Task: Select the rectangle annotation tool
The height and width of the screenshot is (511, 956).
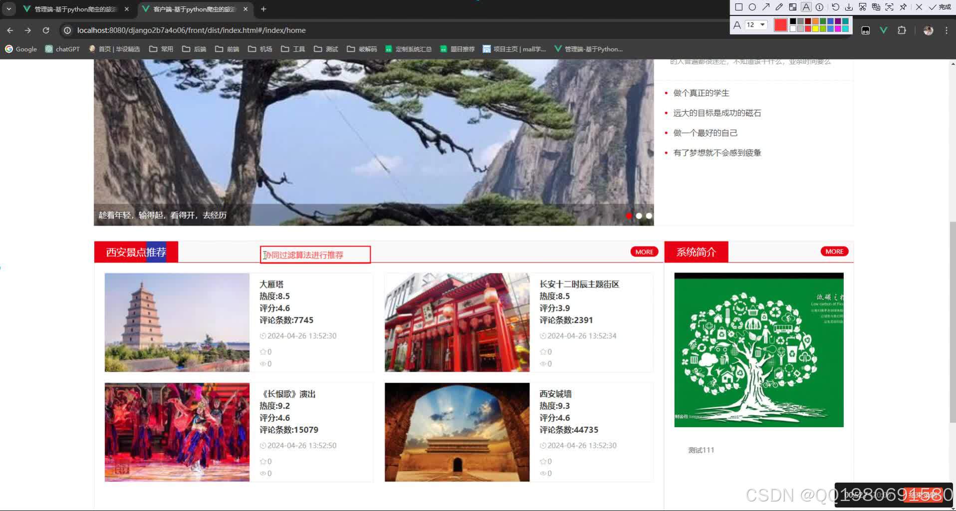Action: click(x=739, y=7)
